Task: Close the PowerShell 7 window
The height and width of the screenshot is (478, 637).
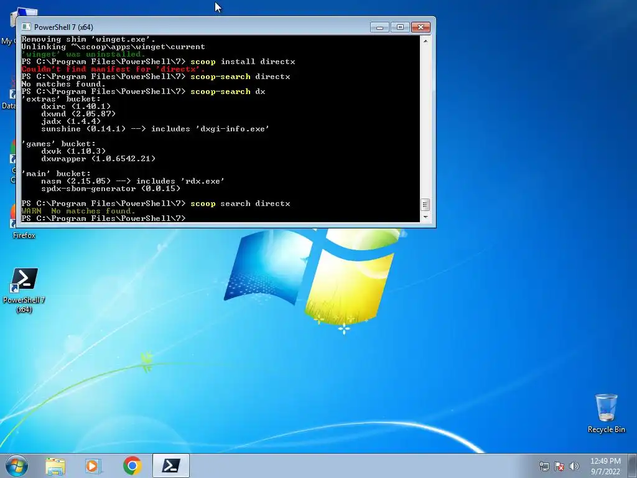Action: point(421,27)
